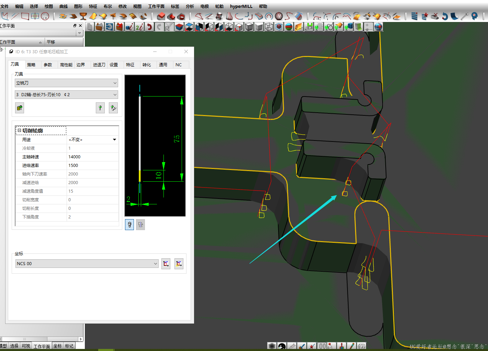Switch to the 策略 tab
This screenshot has width=488, height=351.
coord(31,65)
